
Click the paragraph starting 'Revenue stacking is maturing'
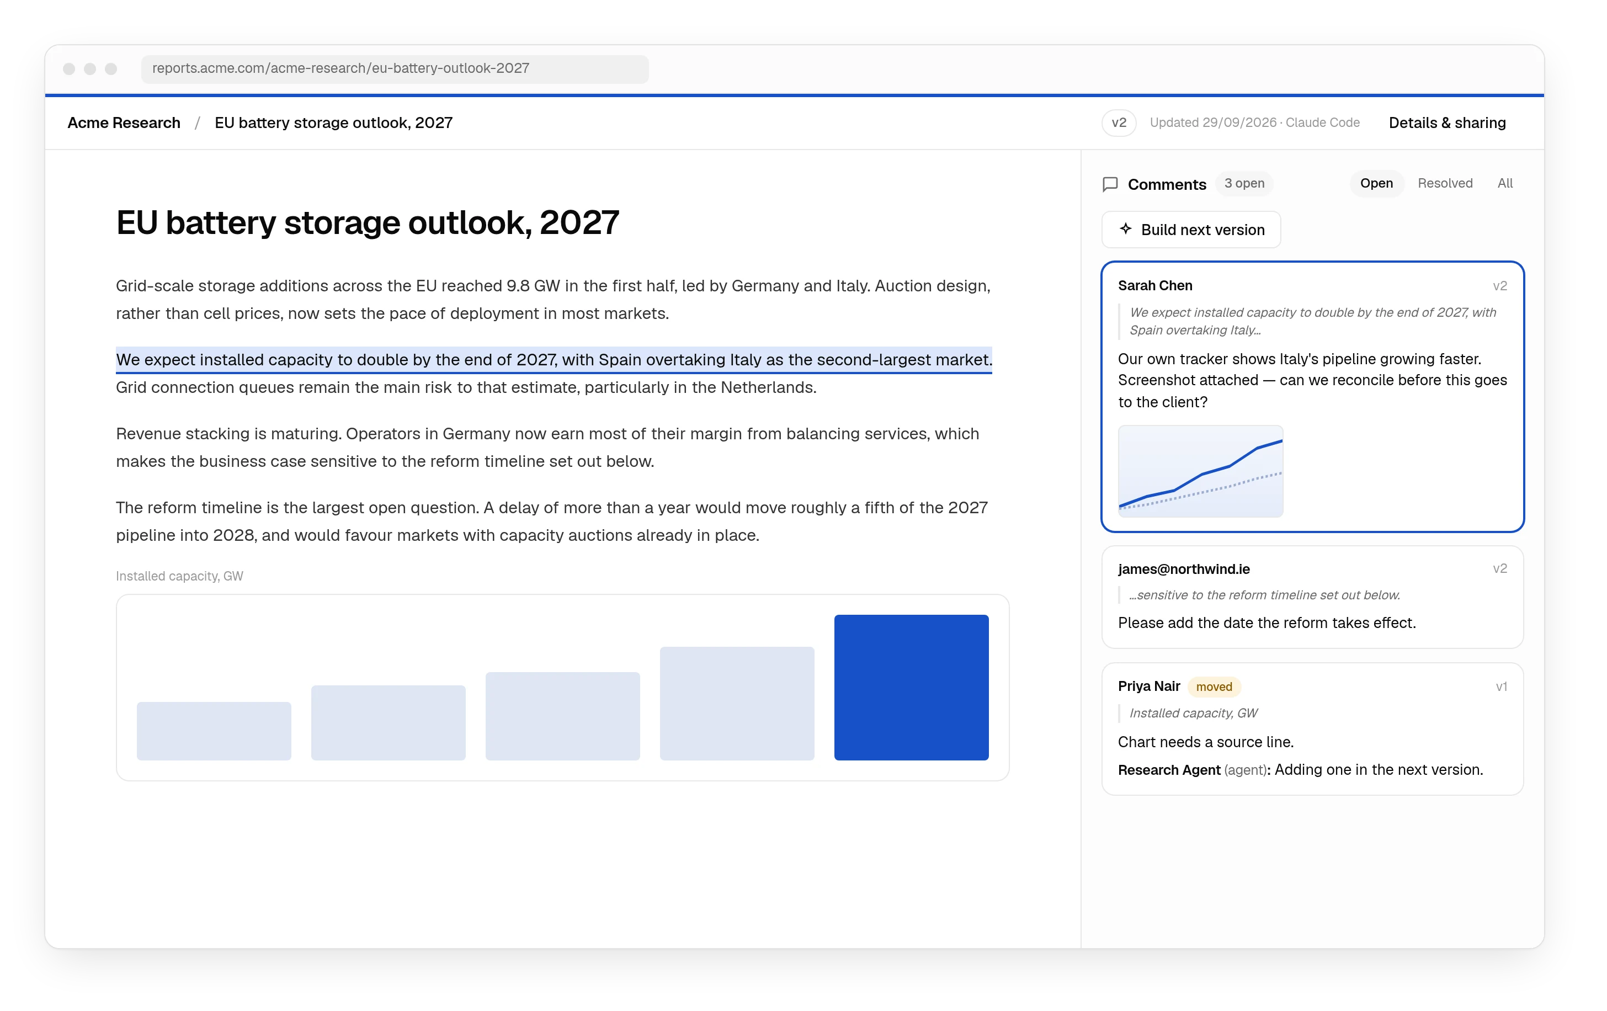point(547,448)
